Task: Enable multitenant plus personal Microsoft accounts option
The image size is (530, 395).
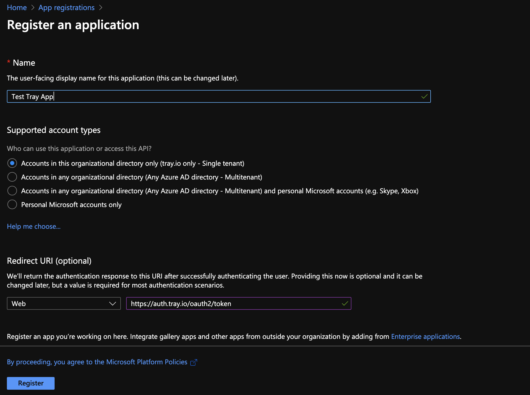Action: [12, 191]
